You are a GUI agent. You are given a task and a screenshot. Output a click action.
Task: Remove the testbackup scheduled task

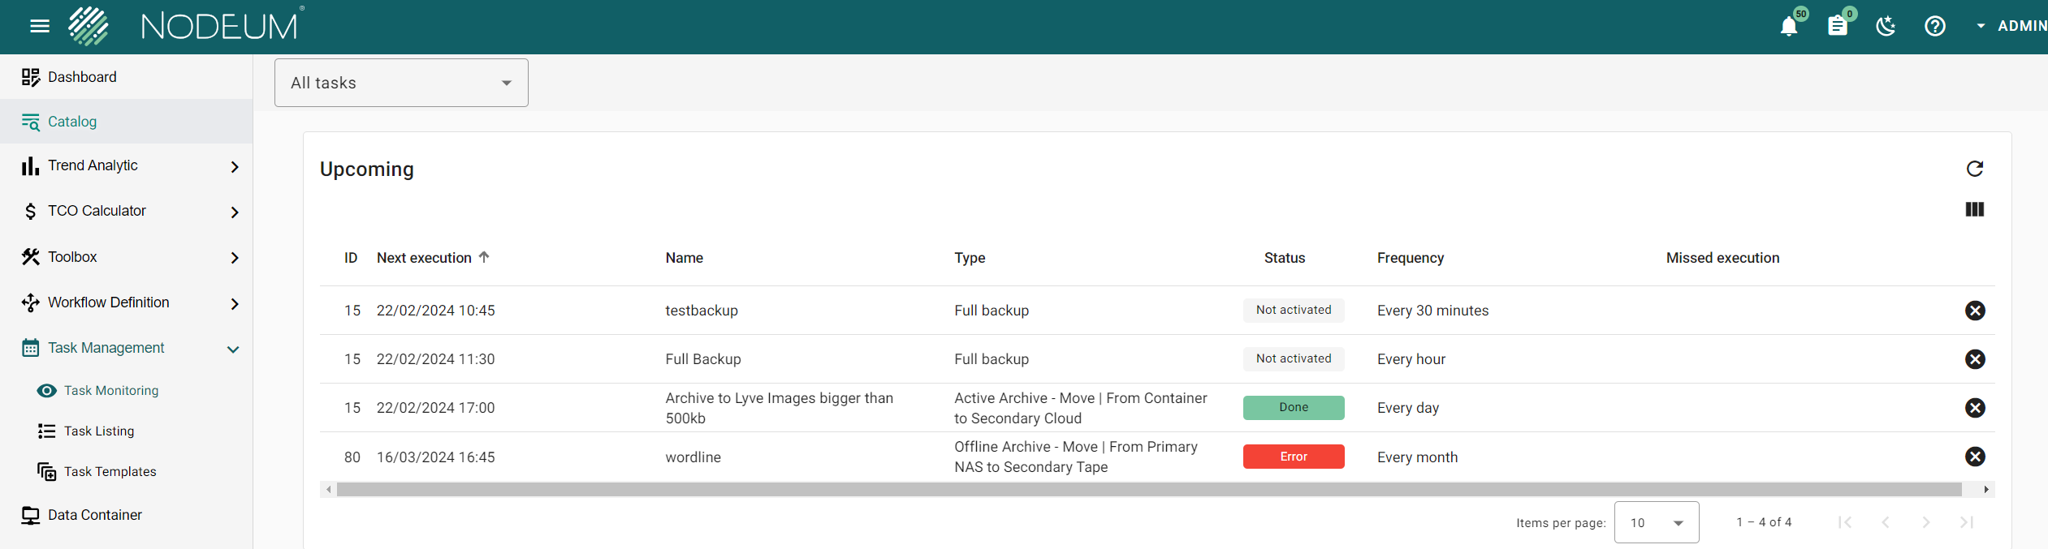(1975, 311)
